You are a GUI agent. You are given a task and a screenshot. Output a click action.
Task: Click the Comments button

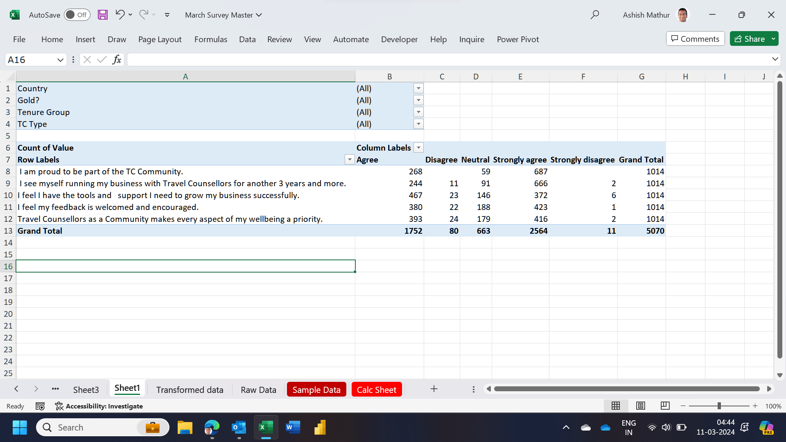tap(695, 39)
